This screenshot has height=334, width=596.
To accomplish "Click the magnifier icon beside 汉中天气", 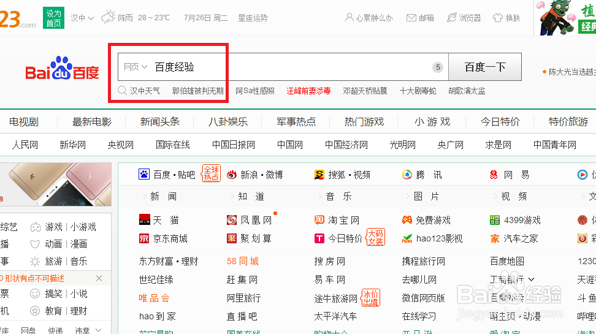I will pos(122,91).
